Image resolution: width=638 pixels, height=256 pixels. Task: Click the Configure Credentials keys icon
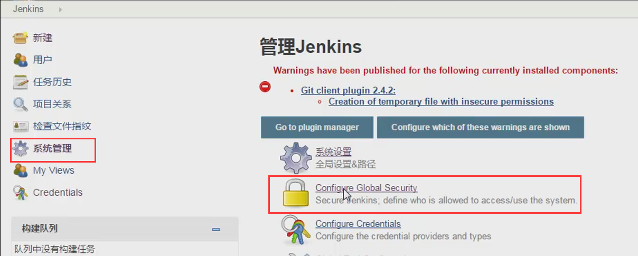(x=296, y=229)
